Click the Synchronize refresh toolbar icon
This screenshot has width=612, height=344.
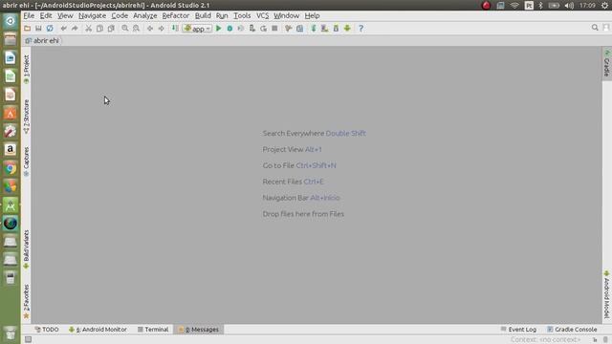pyautogui.click(x=50, y=28)
